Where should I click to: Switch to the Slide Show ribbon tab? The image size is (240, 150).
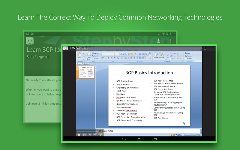click(x=120, y=50)
